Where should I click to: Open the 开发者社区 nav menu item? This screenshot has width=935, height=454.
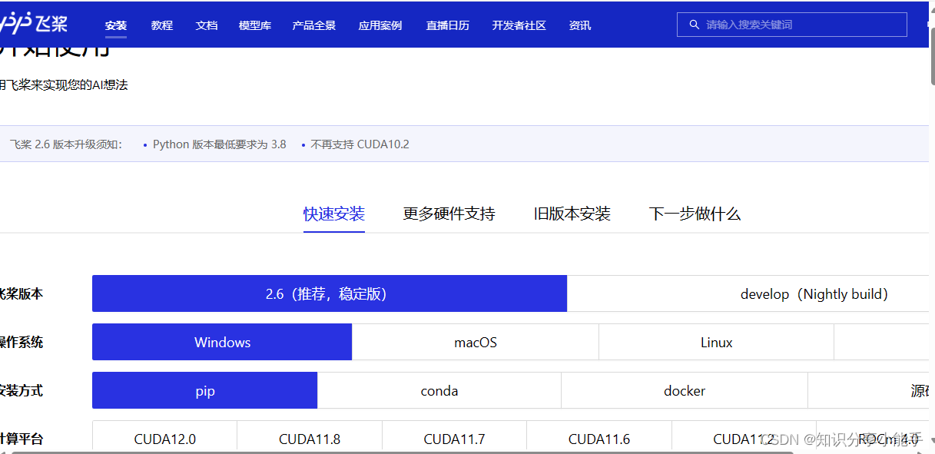[519, 25]
